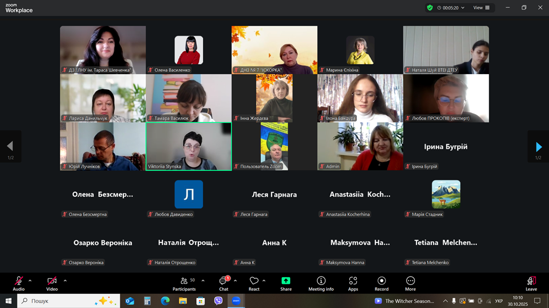Unmute the microphone with Audio button
549x308 pixels.
click(x=19, y=283)
